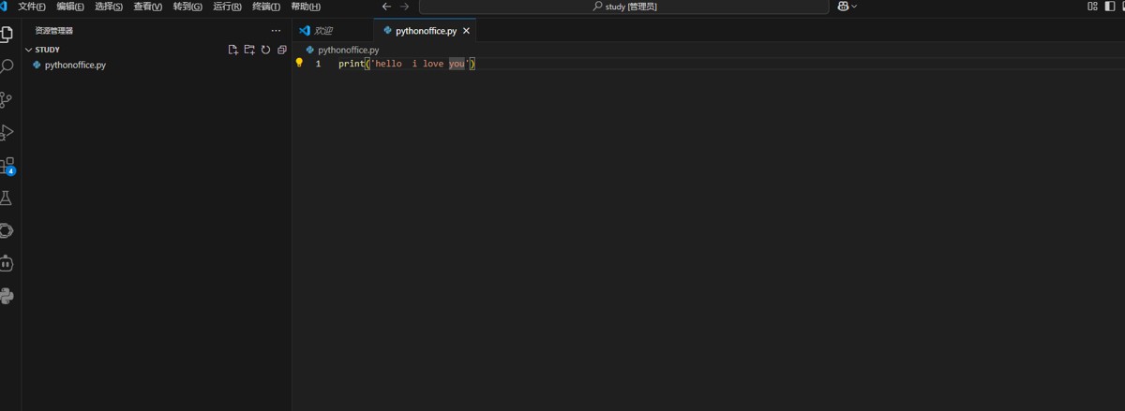Viewport: 1125px width, 411px height.
Task: Open the Python view in activity bar
Action: 7,297
